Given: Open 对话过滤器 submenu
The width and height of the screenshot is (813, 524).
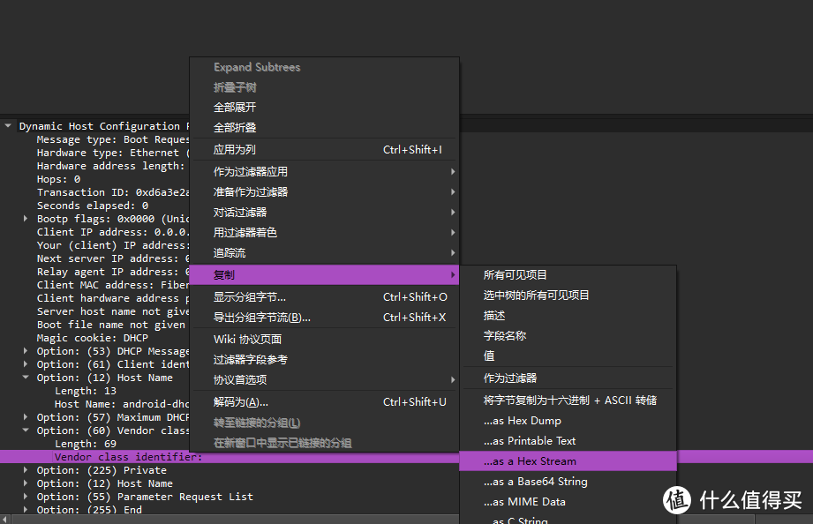Looking at the screenshot, I should click(x=325, y=212).
